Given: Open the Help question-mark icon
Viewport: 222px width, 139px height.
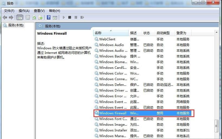Looking at the screenshot, I should point(49,17).
